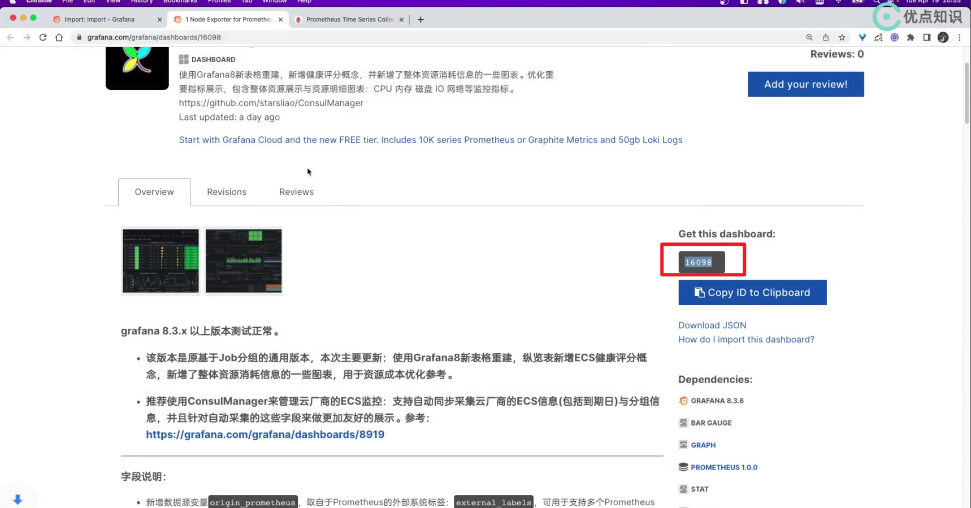This screenshot has width=971, height=508.
Task: Toggle the Chrome side panel icon
Action: tap(927, 37)
